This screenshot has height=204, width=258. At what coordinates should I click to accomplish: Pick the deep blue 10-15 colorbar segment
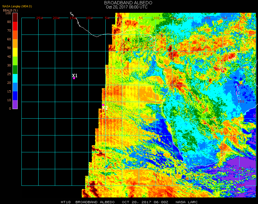(x=15, y=96)
